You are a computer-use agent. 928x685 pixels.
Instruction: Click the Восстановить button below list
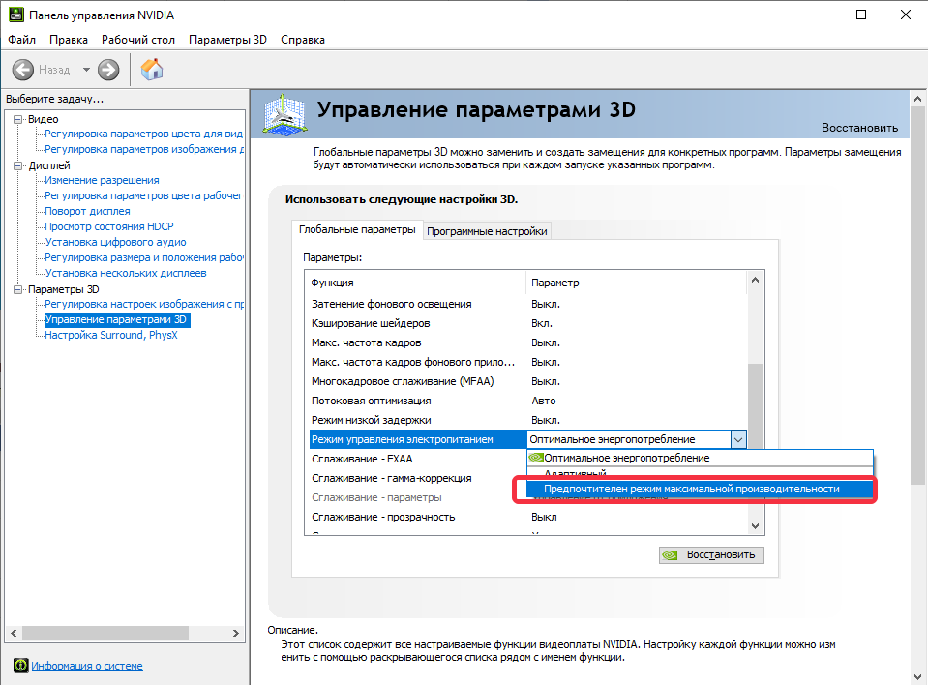click(x=711, y=554)
